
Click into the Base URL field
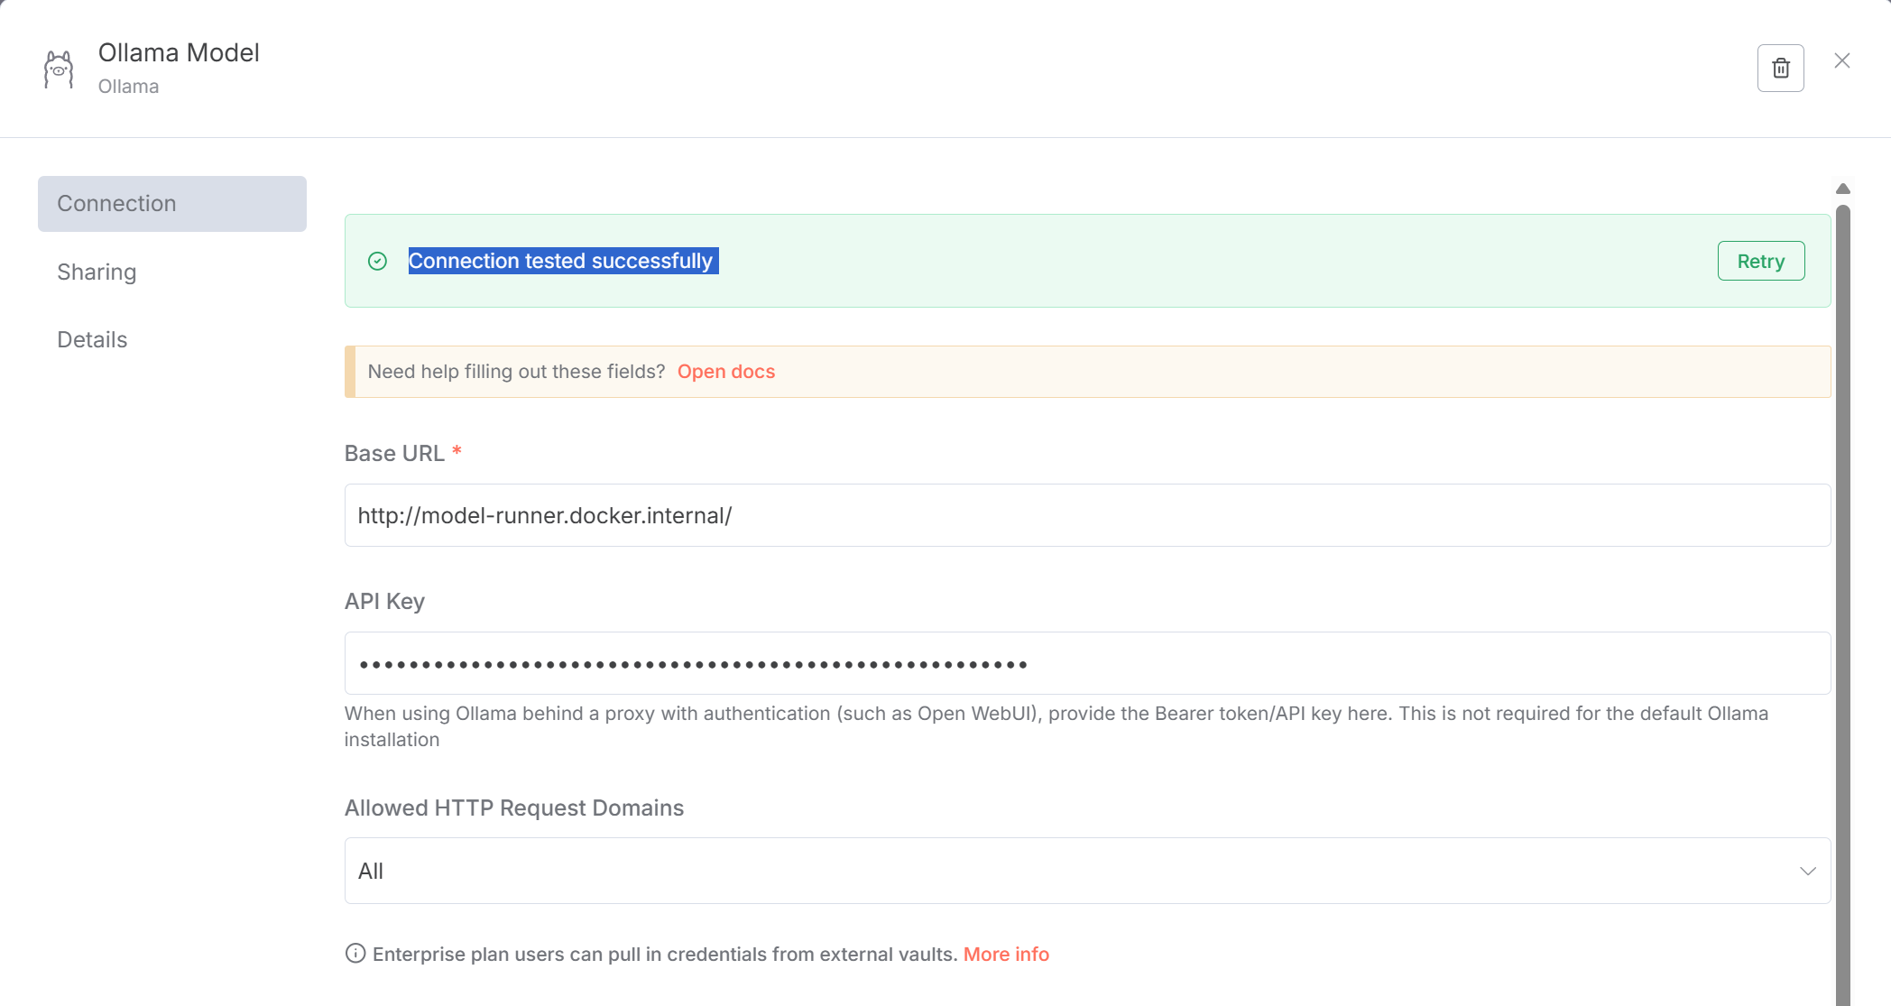coord(1086,515)
